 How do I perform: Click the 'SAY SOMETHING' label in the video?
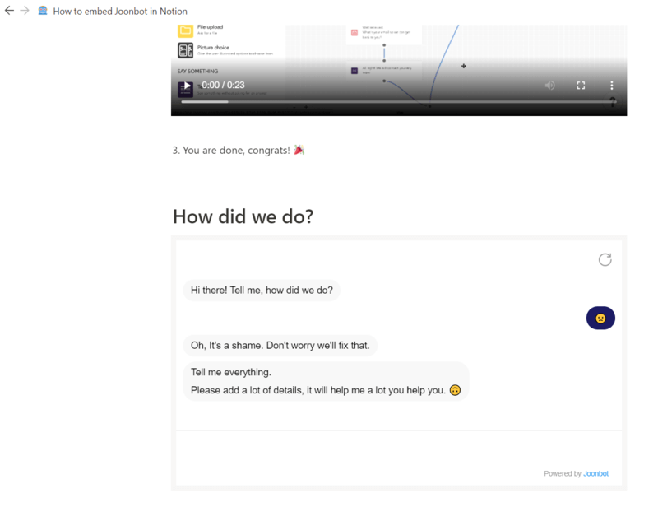pyautogui.click(x=197, y=71)
